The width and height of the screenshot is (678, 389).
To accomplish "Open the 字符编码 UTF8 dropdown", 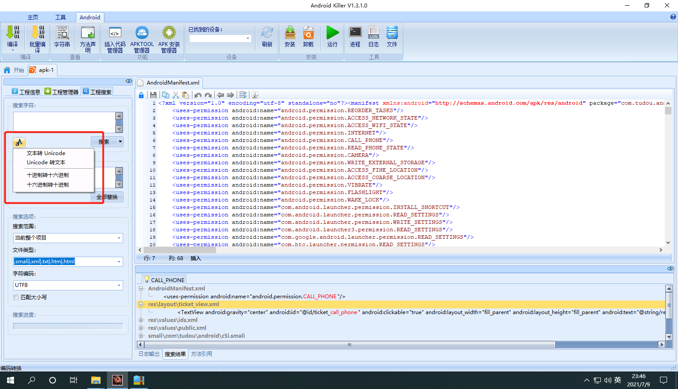I will 68,285.
